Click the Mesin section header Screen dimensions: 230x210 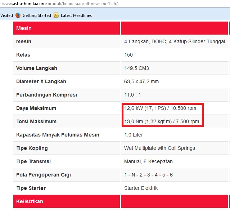tap(24, 28)
